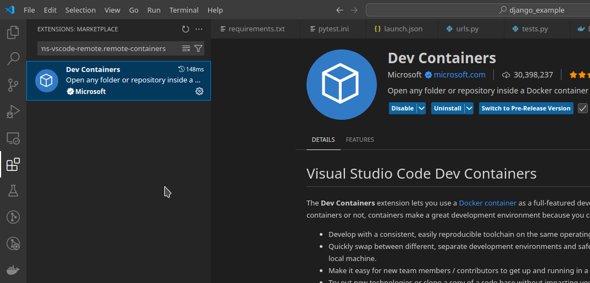The width and height of the screenshot is (590, 283).
Task: Open the microsoft.com publisher link
Action: 459,75
